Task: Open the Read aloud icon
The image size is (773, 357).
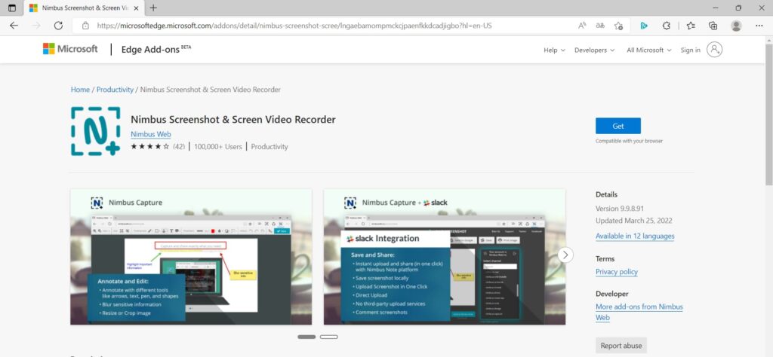Action: tap(582, 26)
